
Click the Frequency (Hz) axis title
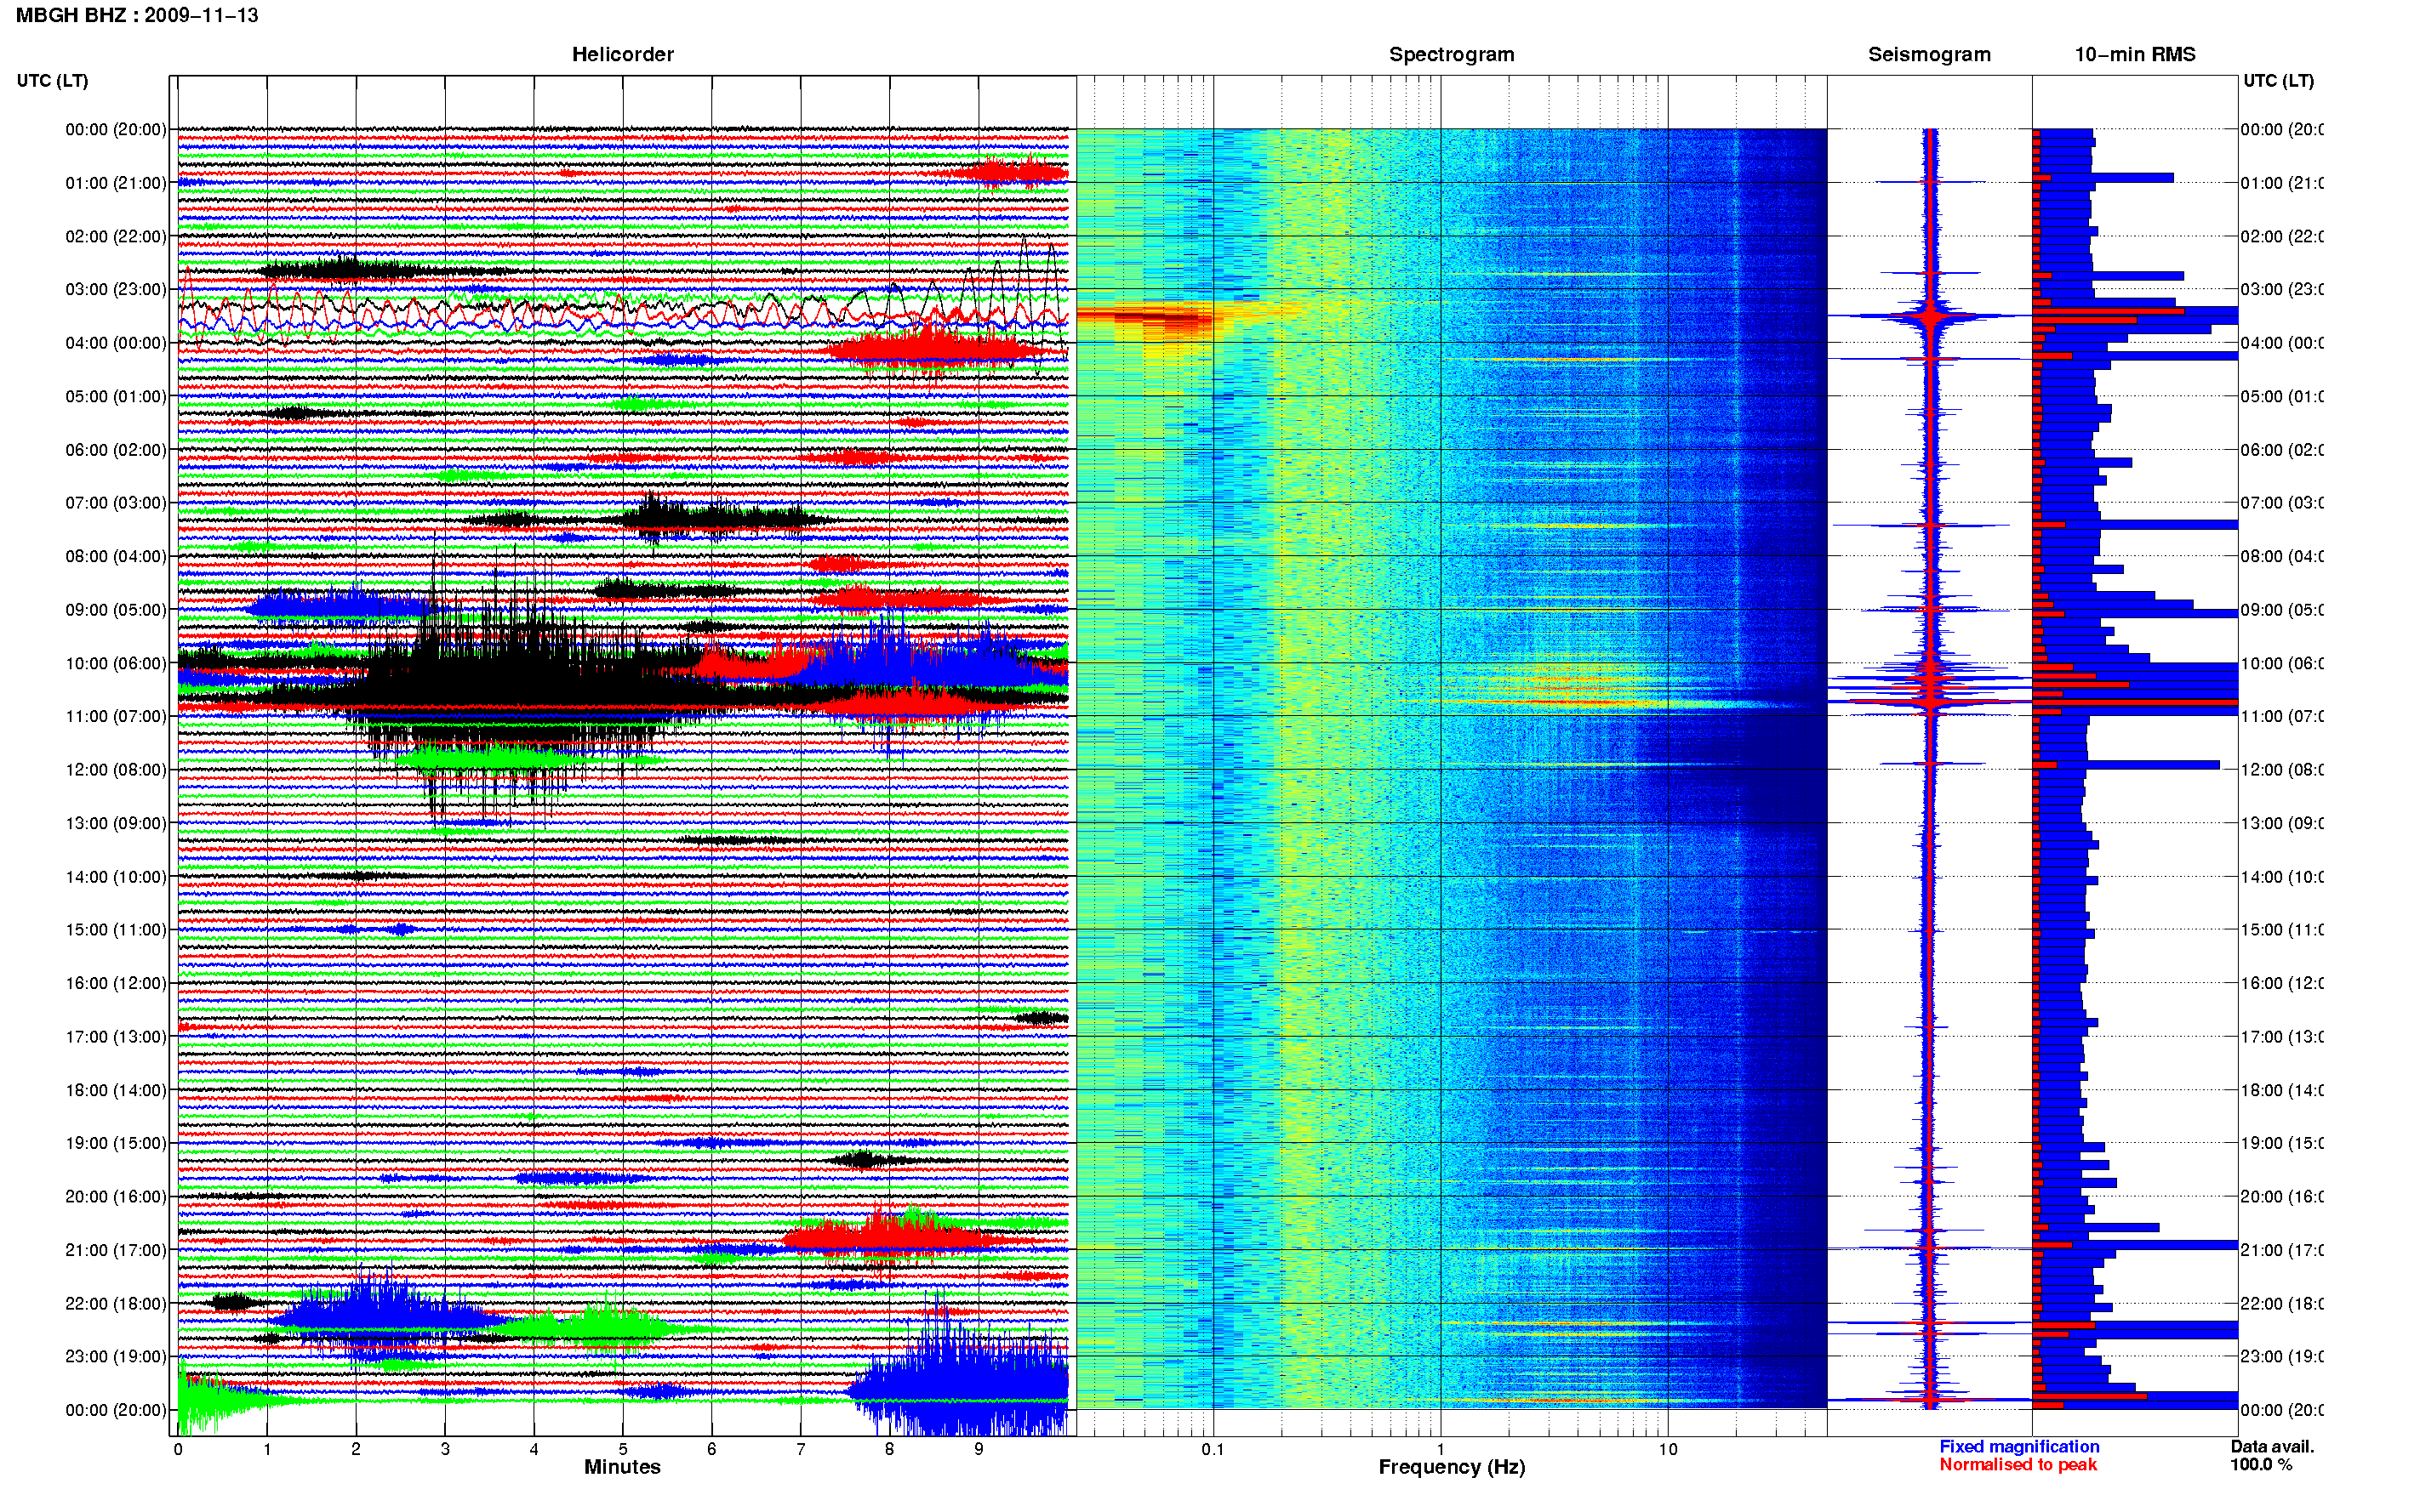pyautogui.click(x=1452, y=1467)
